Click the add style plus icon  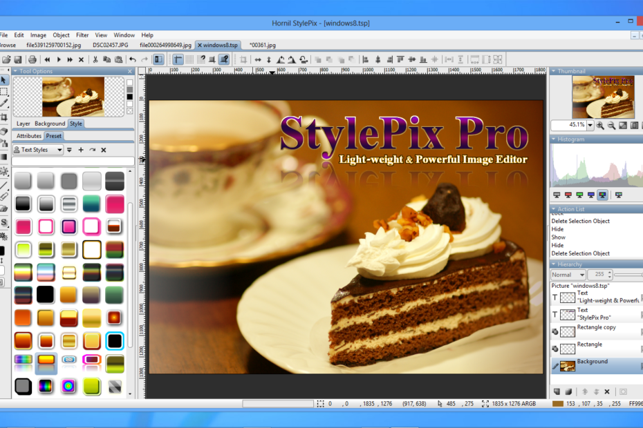coord(81,150)
